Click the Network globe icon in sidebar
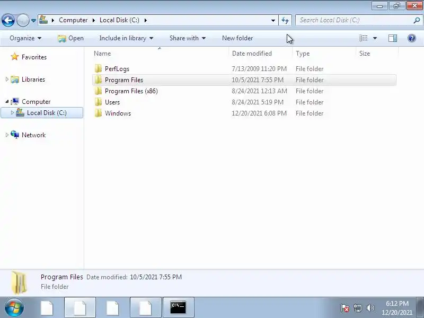This screenshot has height=318, width=424. [x=15, y=135]
